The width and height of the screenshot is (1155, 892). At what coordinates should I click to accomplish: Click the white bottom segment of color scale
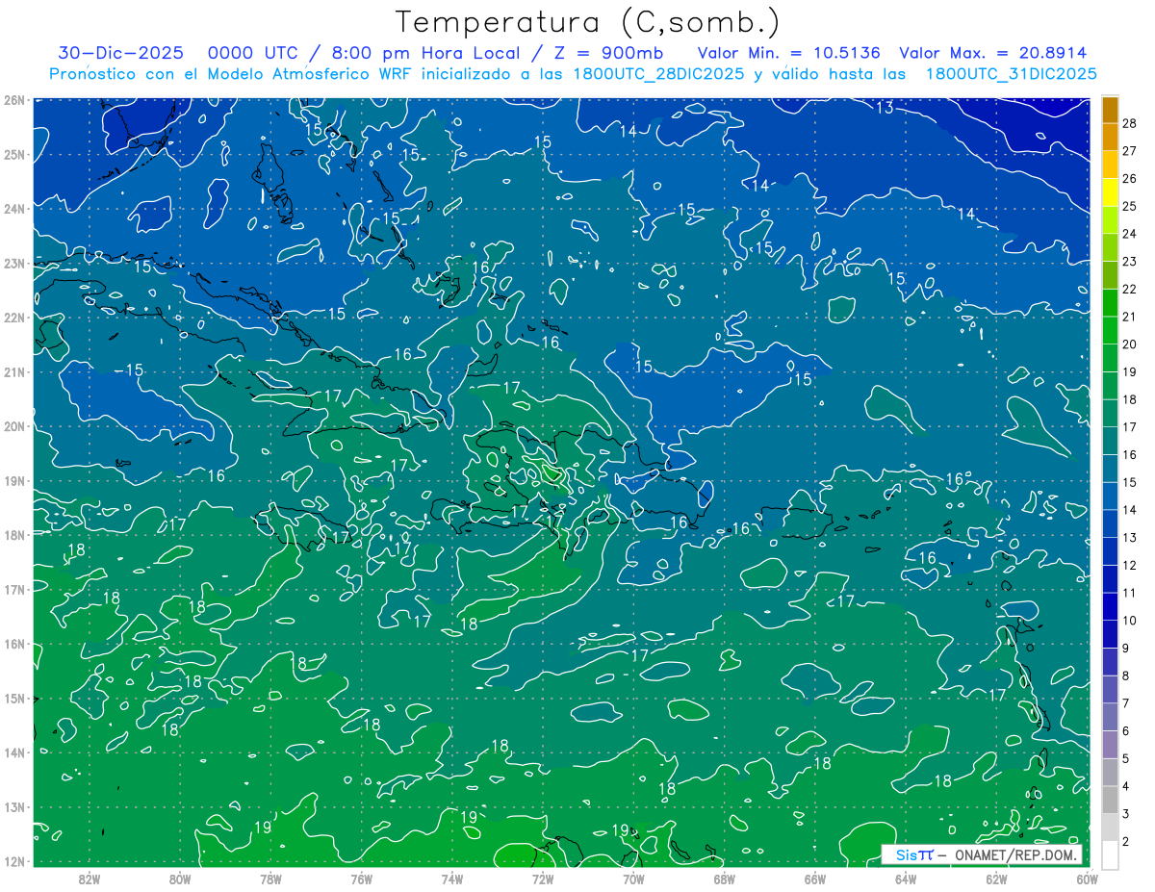[x=1110, y=854]
